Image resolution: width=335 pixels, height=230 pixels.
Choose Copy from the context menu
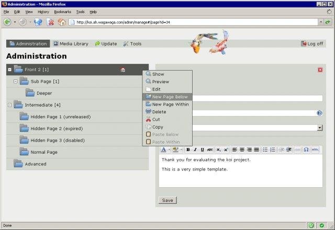[x=167, y=127]
